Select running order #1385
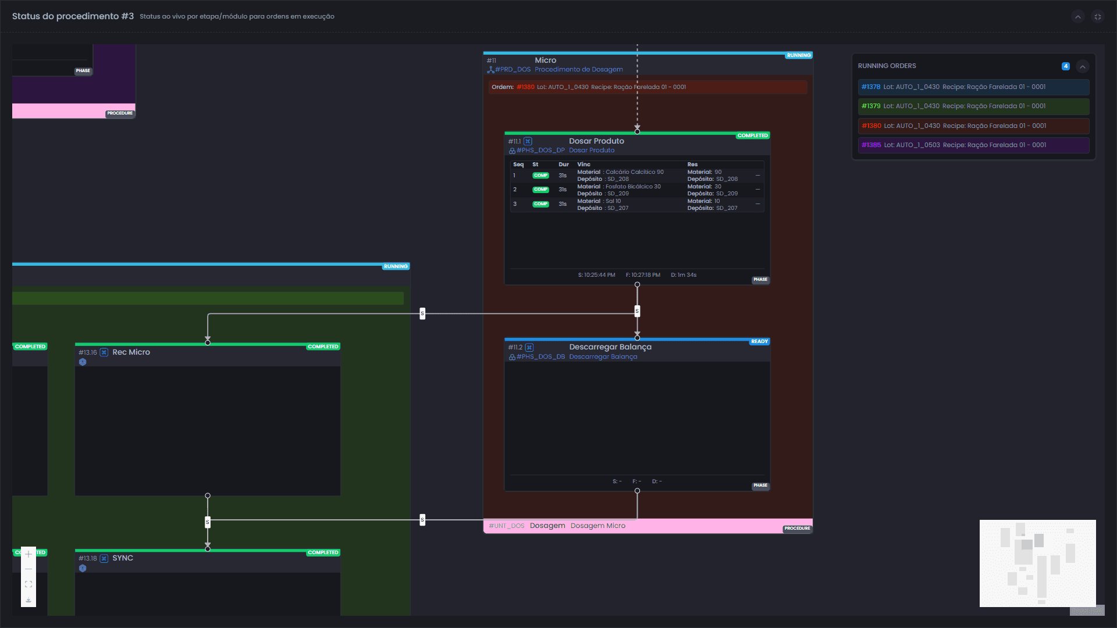 (973, 145)
